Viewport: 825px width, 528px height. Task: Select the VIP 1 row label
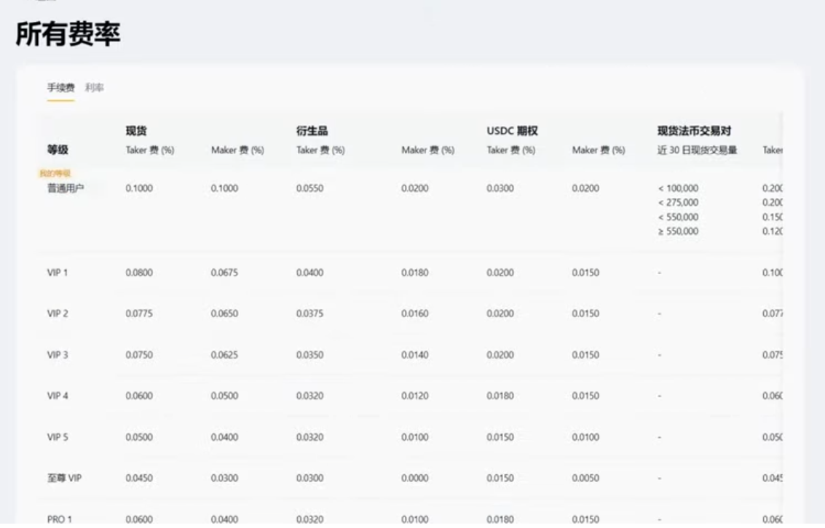(58, 273)
